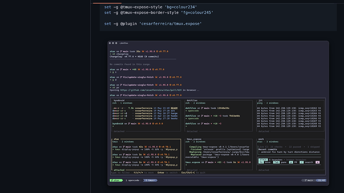The height and width of the screenshot is (193, 344).
Task: Click the 'READM' file name in byedroid listing
Action: [174, 108]
